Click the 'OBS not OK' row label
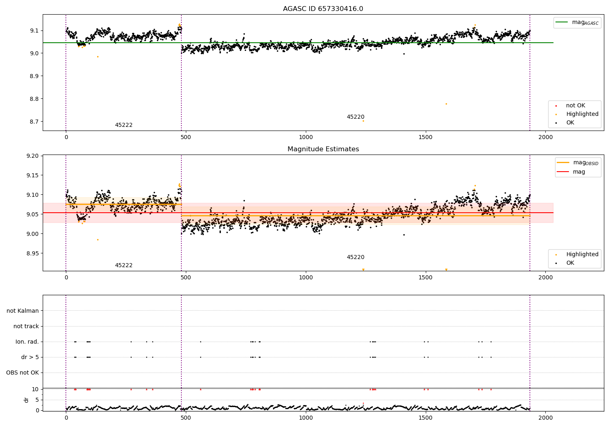 pyautogui.click(x=22, y=373)
